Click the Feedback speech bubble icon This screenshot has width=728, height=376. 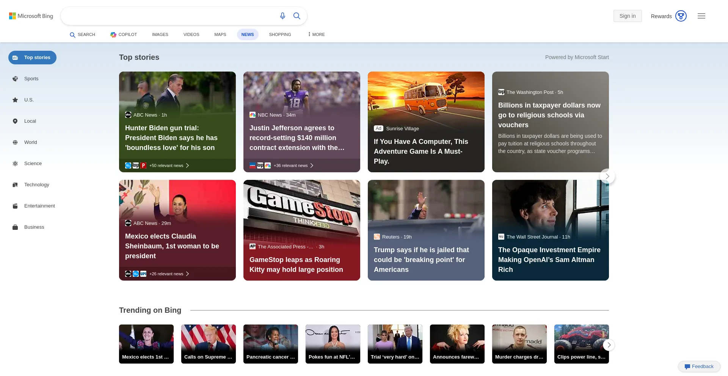point(687,367)
